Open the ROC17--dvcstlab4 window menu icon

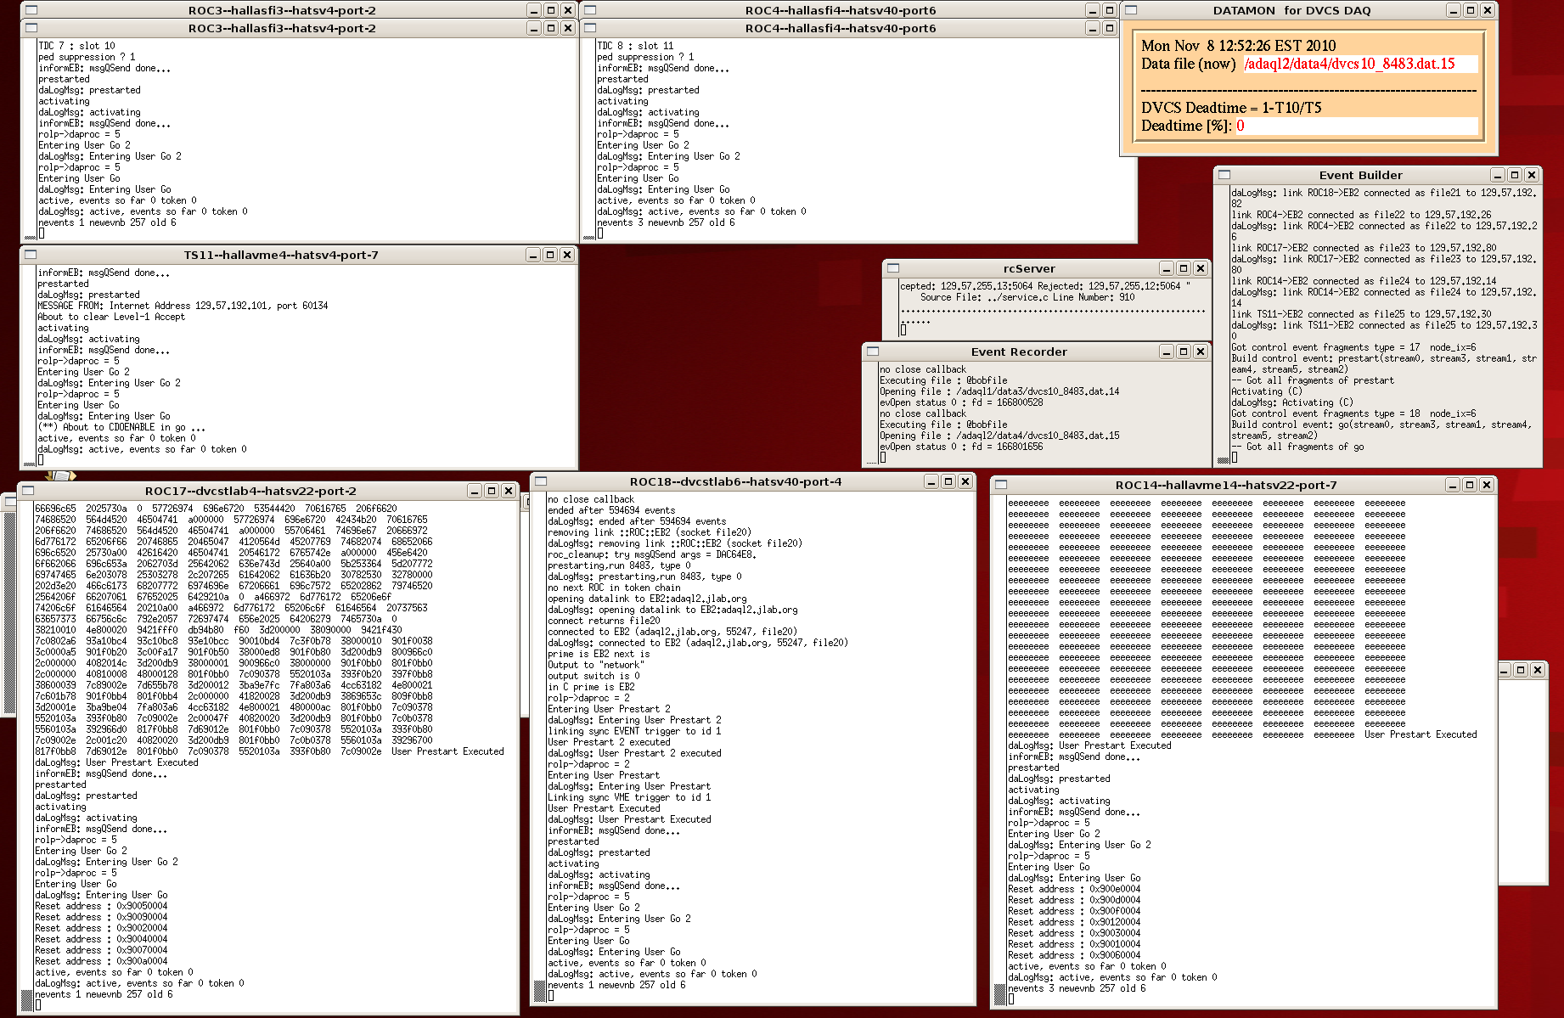coord(28,491)
